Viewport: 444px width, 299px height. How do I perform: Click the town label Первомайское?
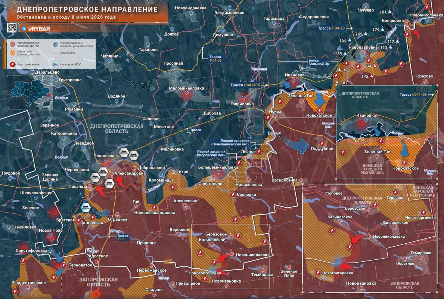point(152,270)
